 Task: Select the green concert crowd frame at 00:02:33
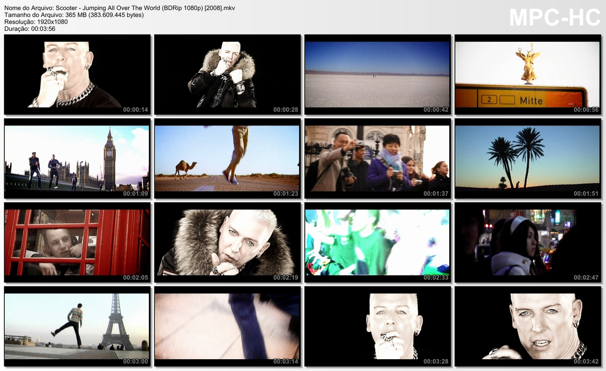[x=377, y=243]
